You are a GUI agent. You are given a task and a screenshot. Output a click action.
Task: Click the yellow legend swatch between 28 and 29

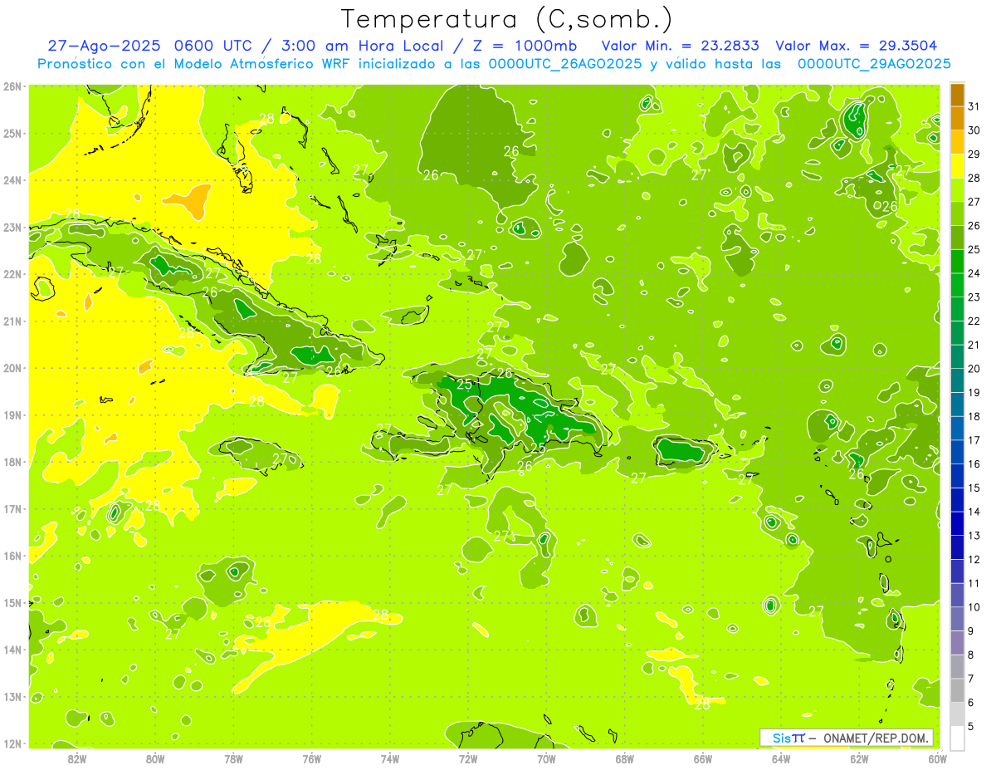[x=957, y=165]
